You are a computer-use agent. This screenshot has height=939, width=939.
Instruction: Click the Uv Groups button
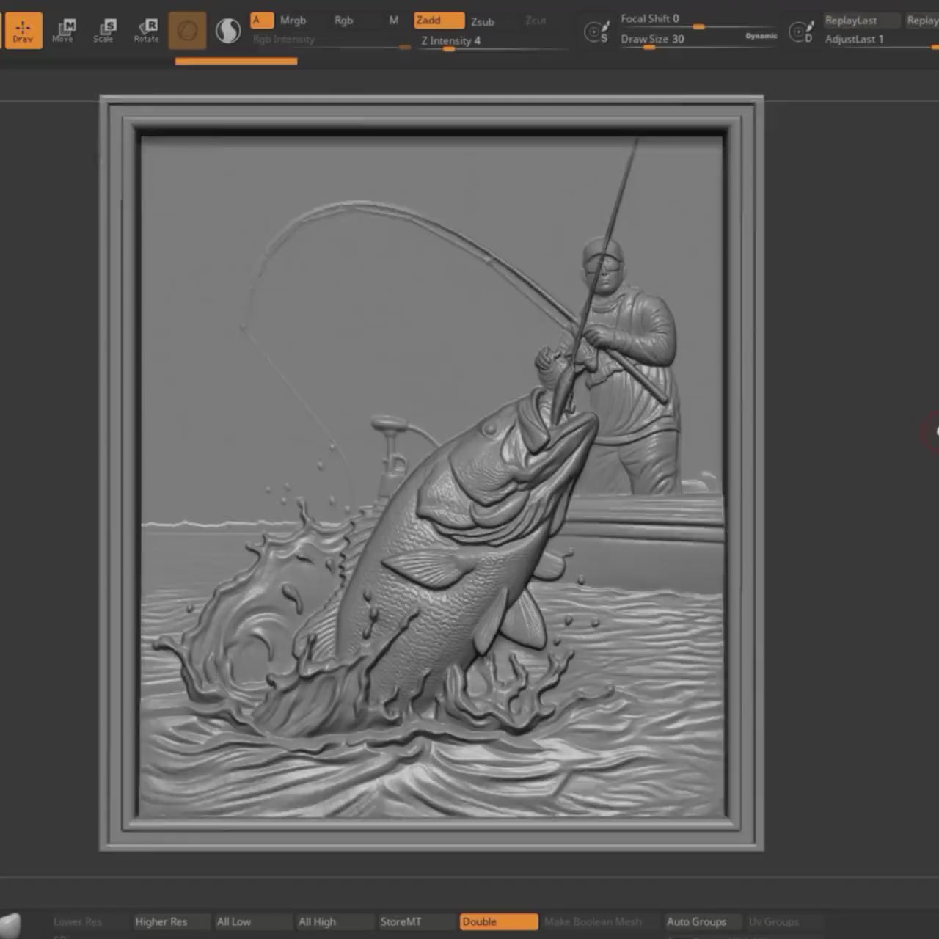tap(785, 921)
